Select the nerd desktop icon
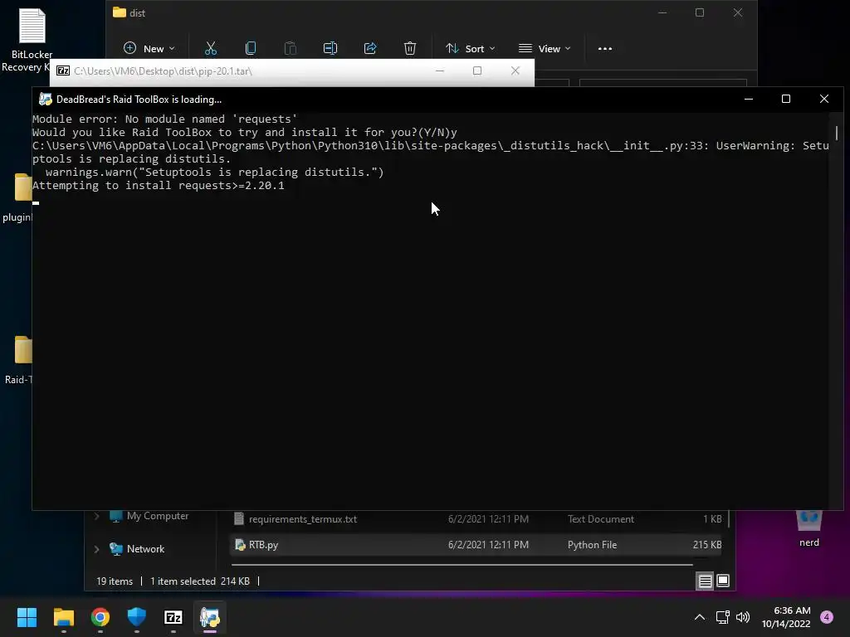This screenshot has height=637, width=850. click(809, 528)
